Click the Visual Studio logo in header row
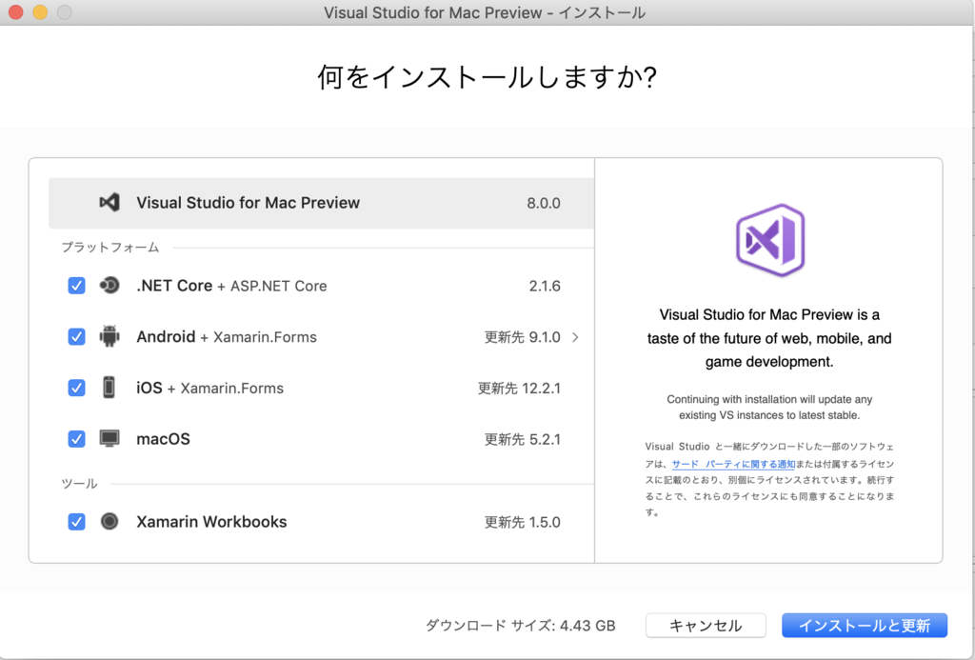Screen dimensions: 975x660 (109, 202)
